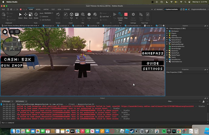This screenshot has width=209, height=135.
Task: Open viewport settings gear near tabs
Action: [x=164, y=26]
